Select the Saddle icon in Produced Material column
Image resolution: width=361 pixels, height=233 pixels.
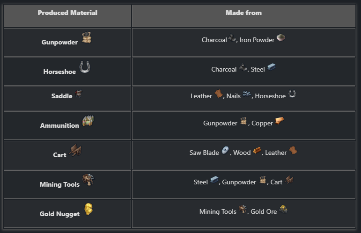[79, 94]
